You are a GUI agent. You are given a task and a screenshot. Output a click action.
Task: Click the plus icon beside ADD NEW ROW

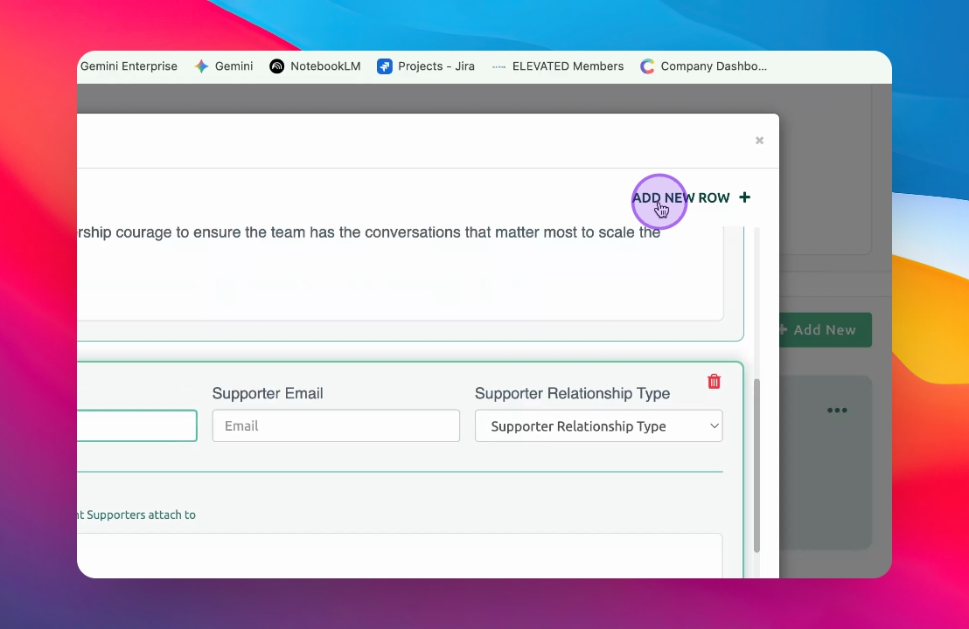744,197
